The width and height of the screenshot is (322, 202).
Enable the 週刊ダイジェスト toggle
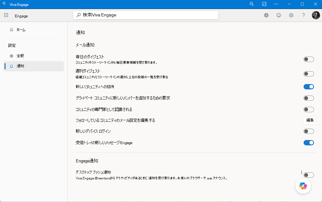[x=309, y=74]
